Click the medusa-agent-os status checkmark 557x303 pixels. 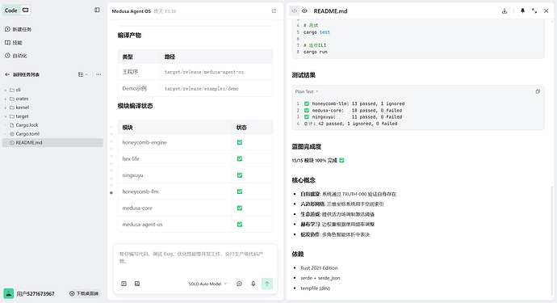240,225
